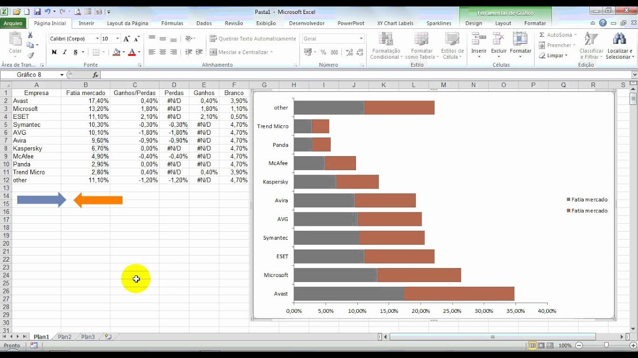Open the PowerPivot tab

tap(351, 23)
